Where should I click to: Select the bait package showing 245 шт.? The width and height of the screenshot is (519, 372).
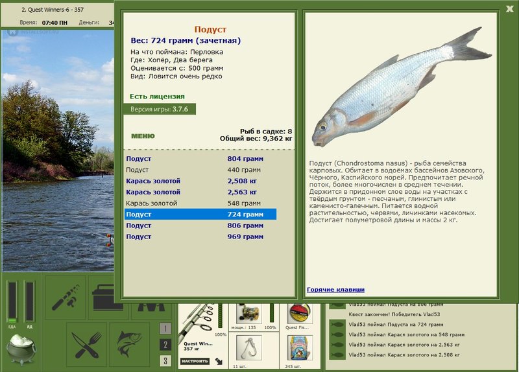299,348
